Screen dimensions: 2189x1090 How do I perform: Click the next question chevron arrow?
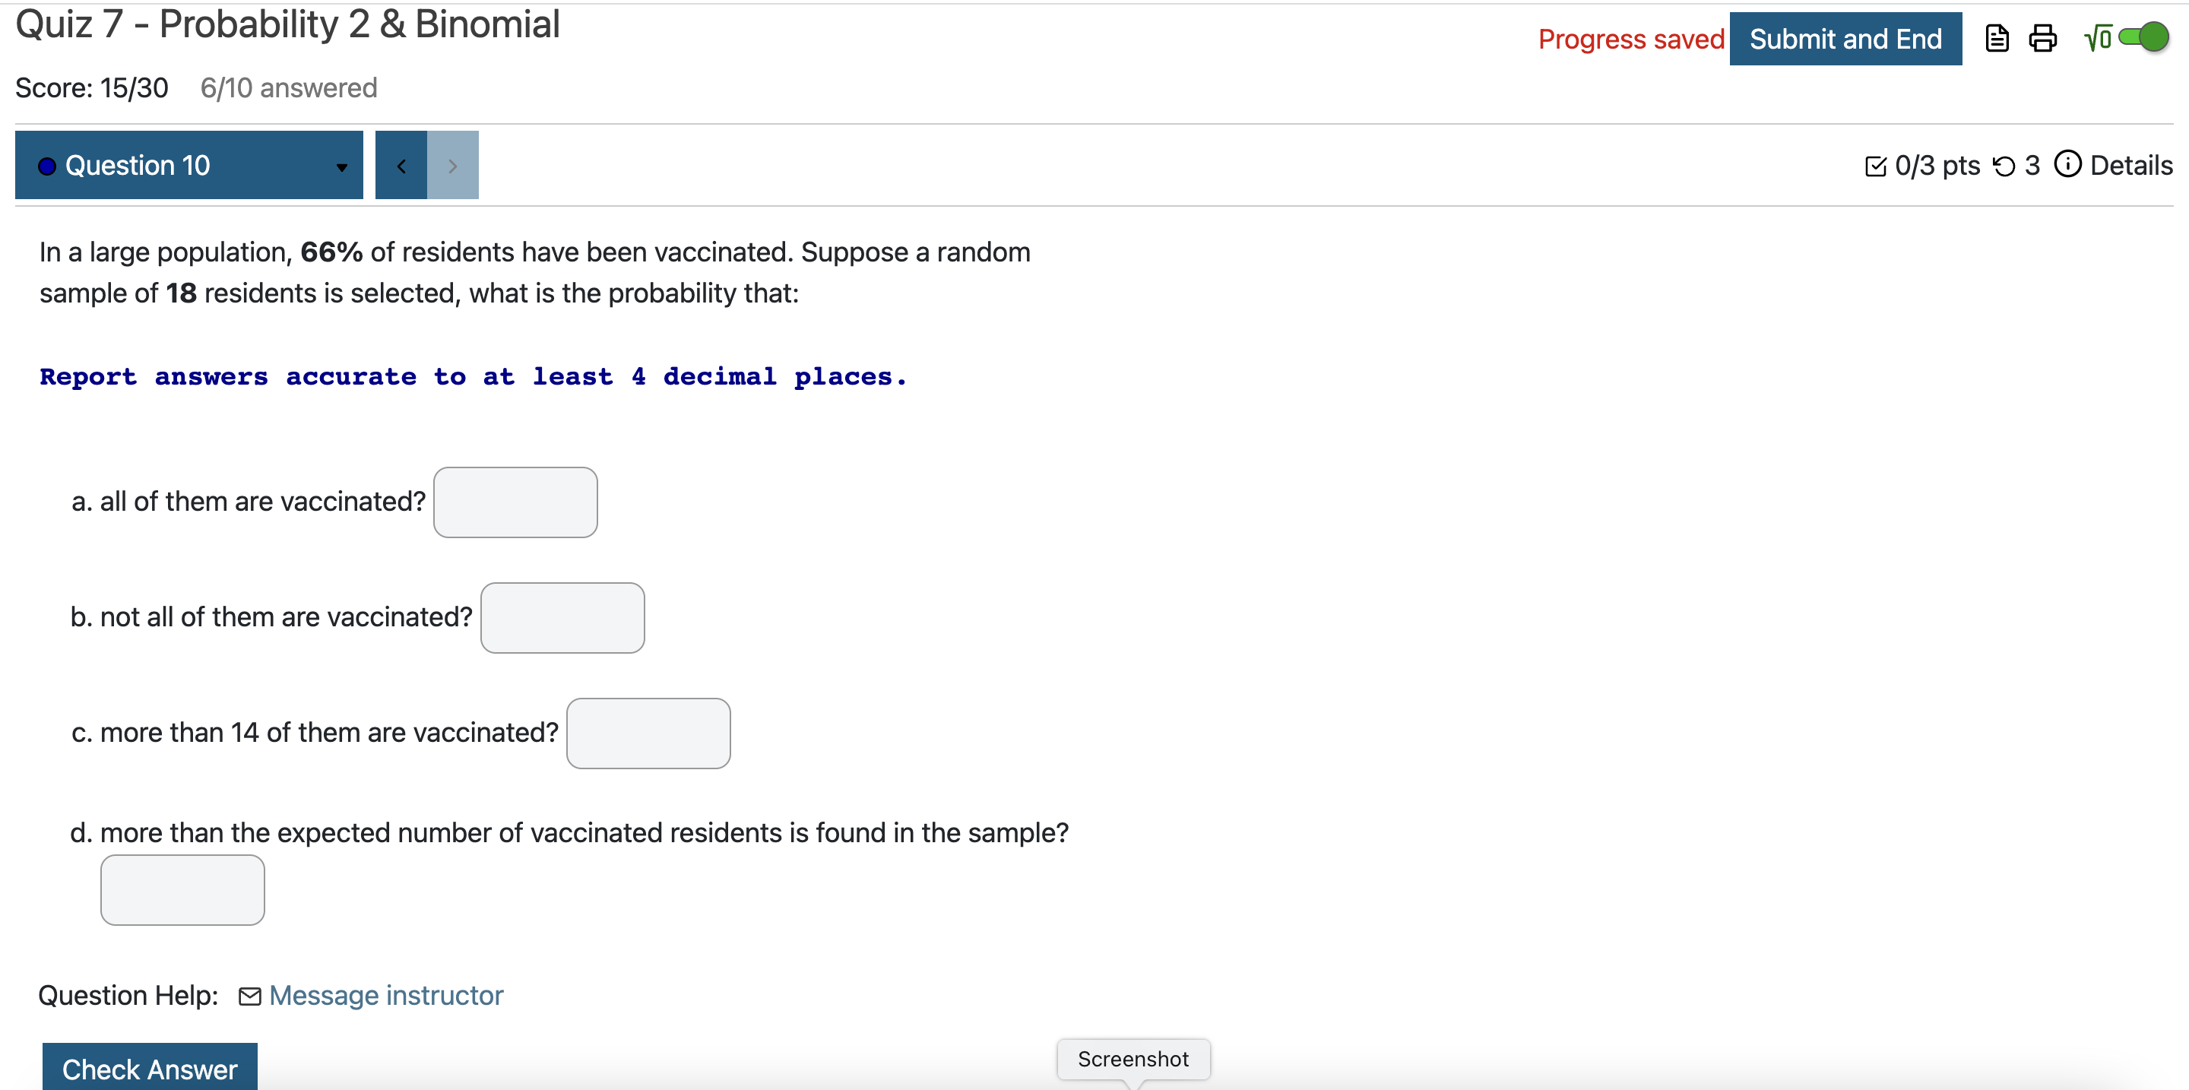(x=452, y=165)
